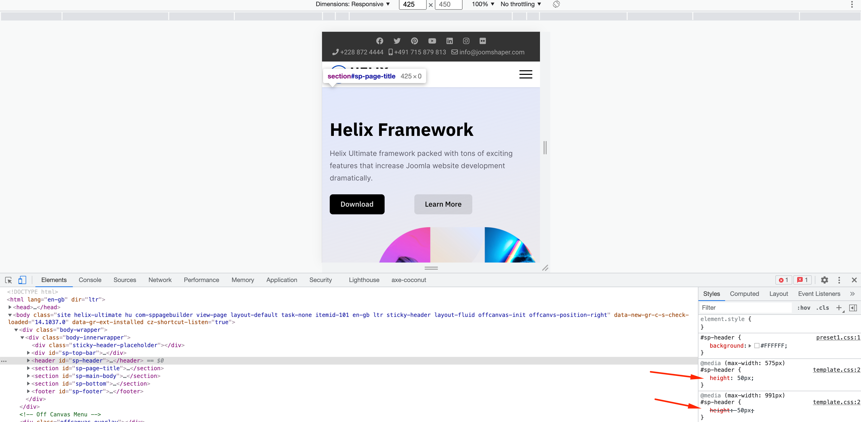Expand the header sp-header tree node
Screen dimensions: 861x422
point(28,360)
